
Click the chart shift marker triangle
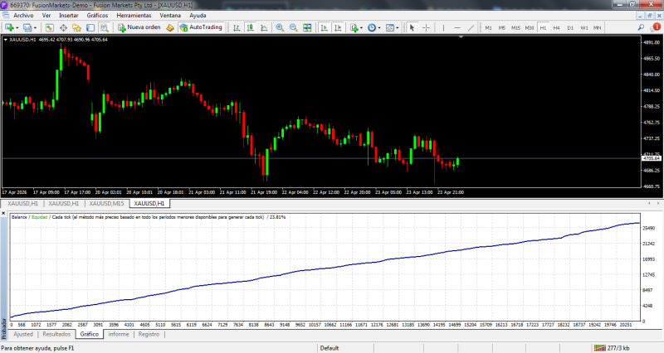(461, 37)
